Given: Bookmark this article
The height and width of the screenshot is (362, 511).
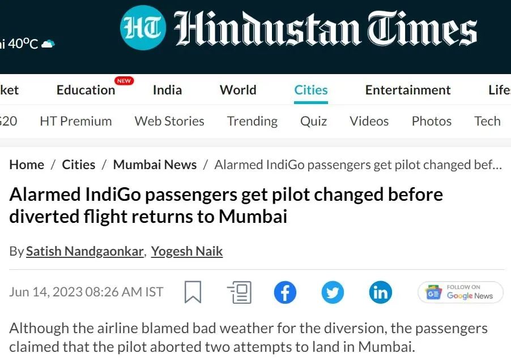Looking at the screenshot, I should click(x=193, y=292).
